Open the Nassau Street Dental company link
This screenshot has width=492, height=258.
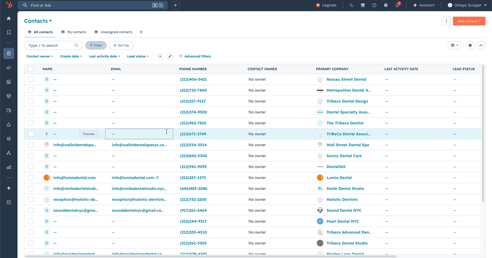[x=346, y=79]
